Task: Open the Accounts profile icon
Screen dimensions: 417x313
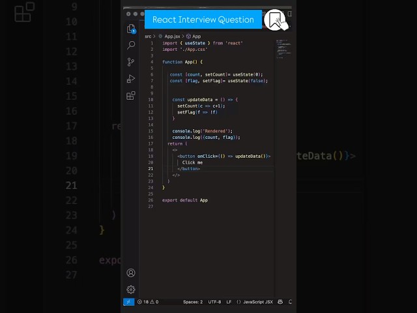Action: coord(131,273)
